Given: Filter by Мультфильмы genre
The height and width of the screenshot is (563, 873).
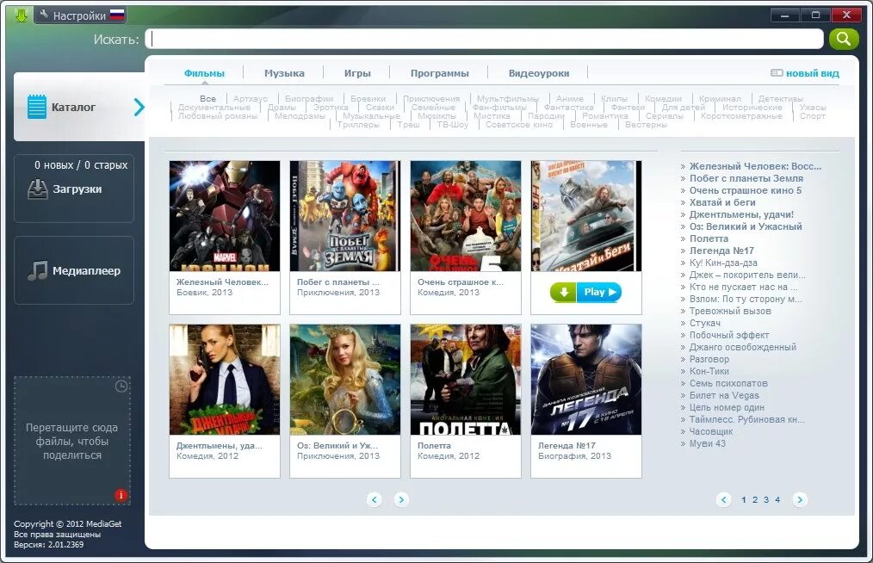Looking at the screenshot, I should click(x=508, y=98).
